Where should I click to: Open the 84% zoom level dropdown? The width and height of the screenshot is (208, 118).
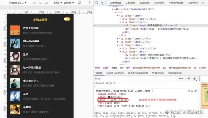point(58,3)
